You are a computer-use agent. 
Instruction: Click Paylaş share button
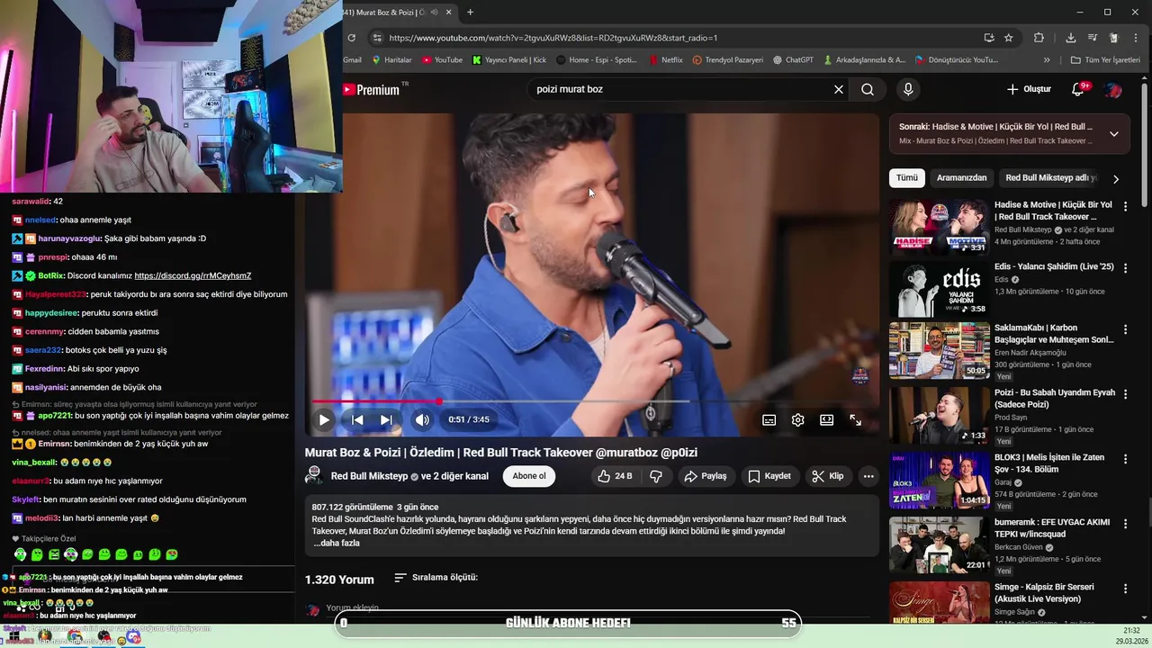(705, 476)
